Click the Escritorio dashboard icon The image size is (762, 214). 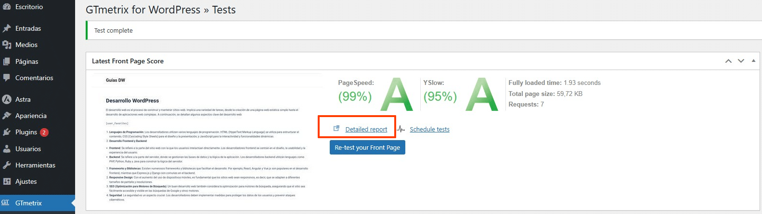point(7,7)
